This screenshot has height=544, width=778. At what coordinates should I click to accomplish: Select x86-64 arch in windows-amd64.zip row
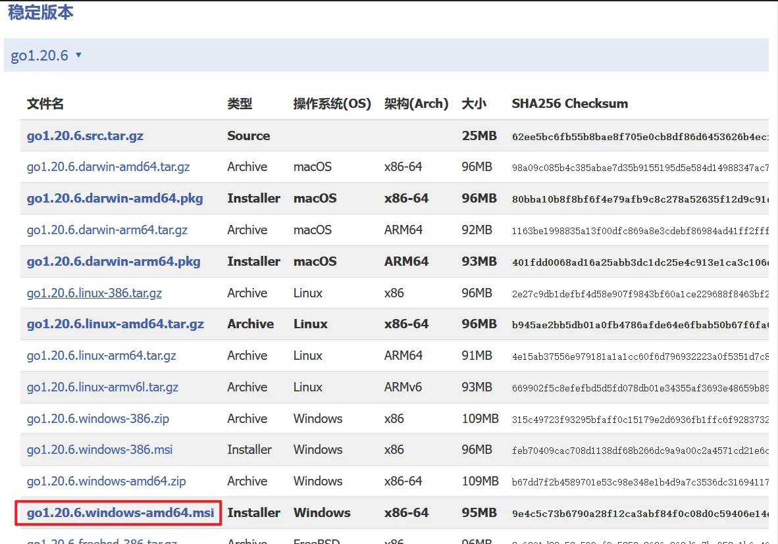point(403,481)
